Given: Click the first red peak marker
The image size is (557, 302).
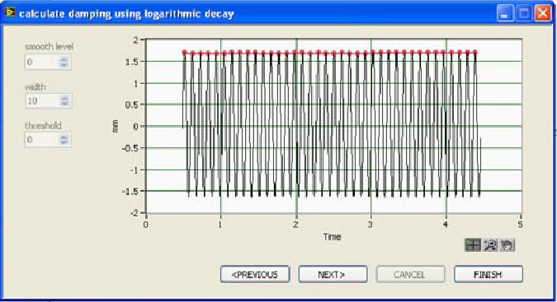Looking at the screenshot, I should [x=184, y=53].
